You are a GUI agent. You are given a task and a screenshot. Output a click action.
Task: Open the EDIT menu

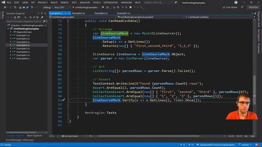coord(16,2)
